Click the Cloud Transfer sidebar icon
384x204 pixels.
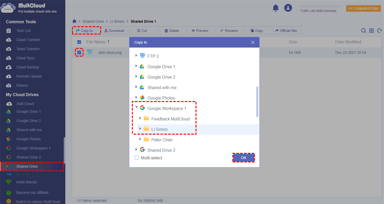tap(9, 40)
